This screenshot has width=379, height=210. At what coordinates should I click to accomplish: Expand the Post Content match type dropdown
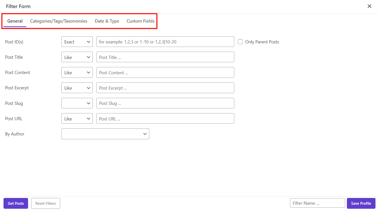pyautogui.click(x=77, y=72)
